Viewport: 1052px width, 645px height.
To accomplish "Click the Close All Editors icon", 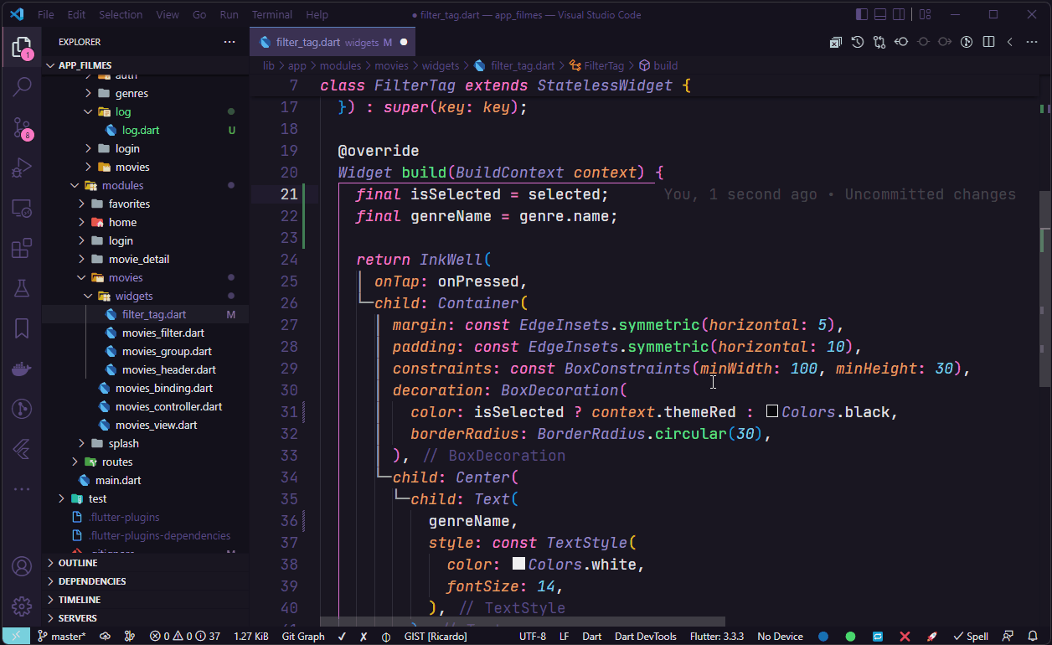I will click(x=836, y=42).
